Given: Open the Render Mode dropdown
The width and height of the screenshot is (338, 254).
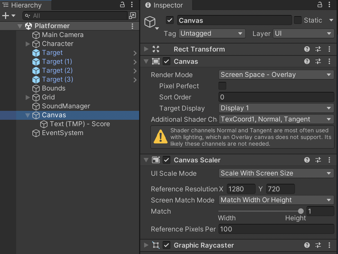Looking at the screenshot, I should [x=276, y=75].
